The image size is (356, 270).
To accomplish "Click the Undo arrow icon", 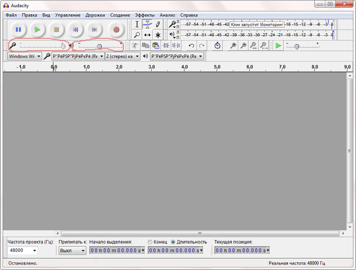I will [x=191, y=46].
